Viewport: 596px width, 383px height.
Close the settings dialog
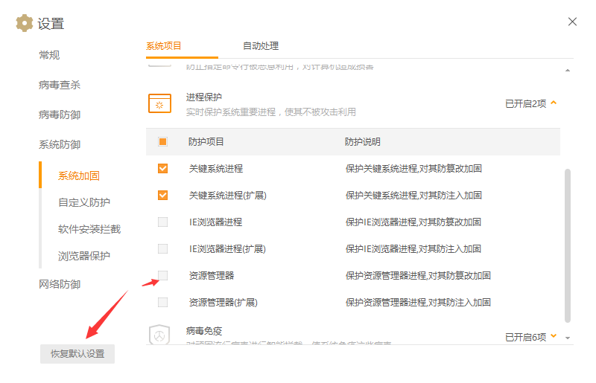572,22
